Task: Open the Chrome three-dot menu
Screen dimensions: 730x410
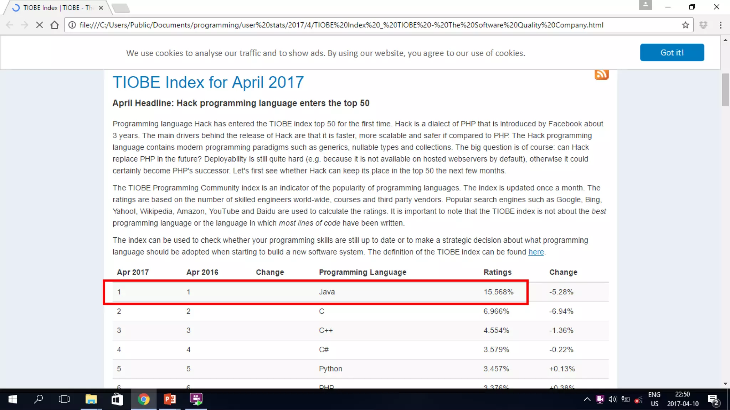Action: click(x=720, y=25)
